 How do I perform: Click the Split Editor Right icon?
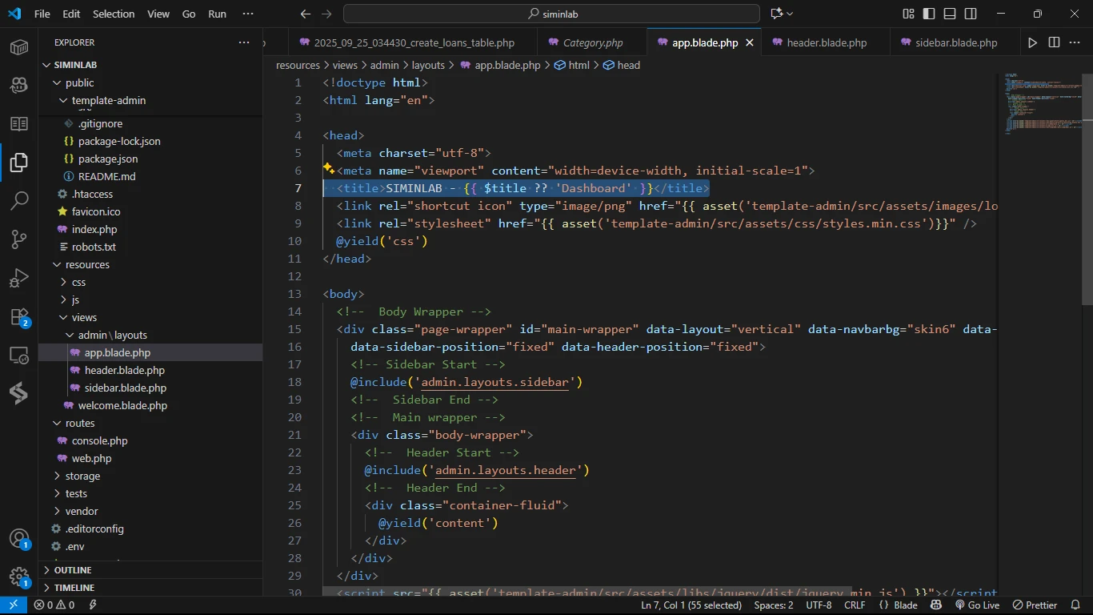[1054, 42]
